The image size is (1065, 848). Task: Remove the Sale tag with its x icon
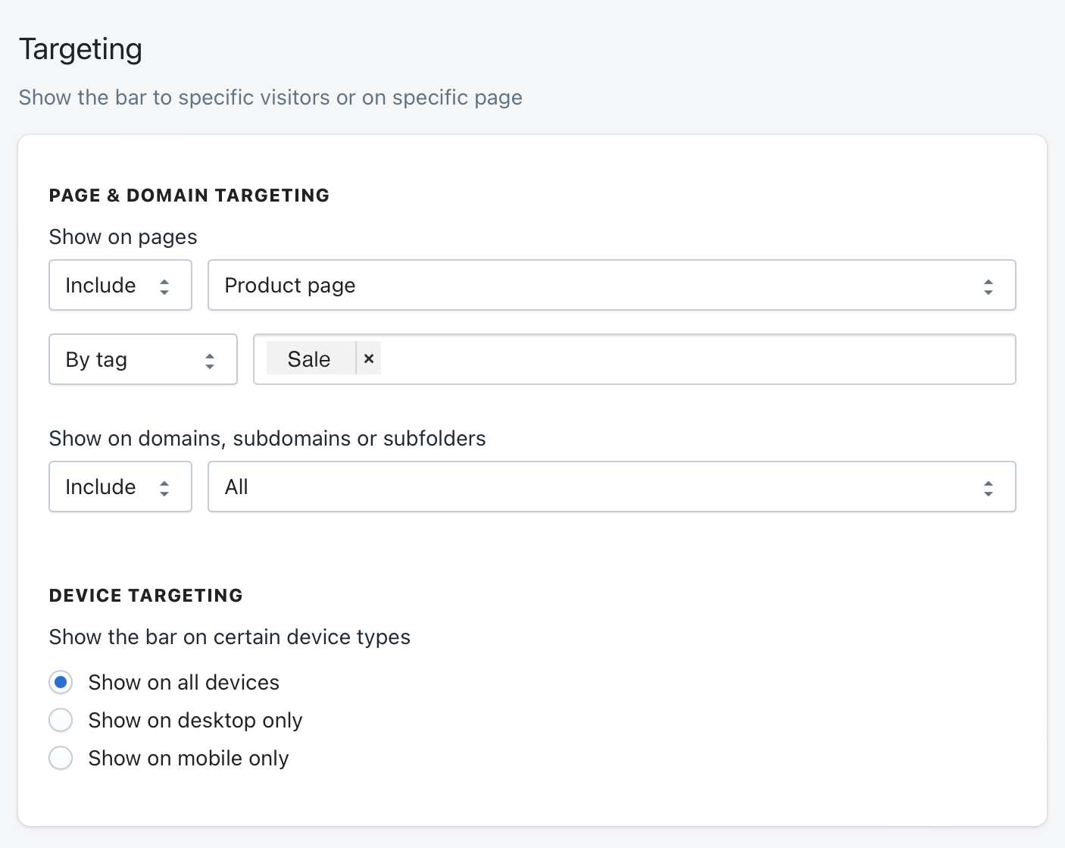coord(369,358)
